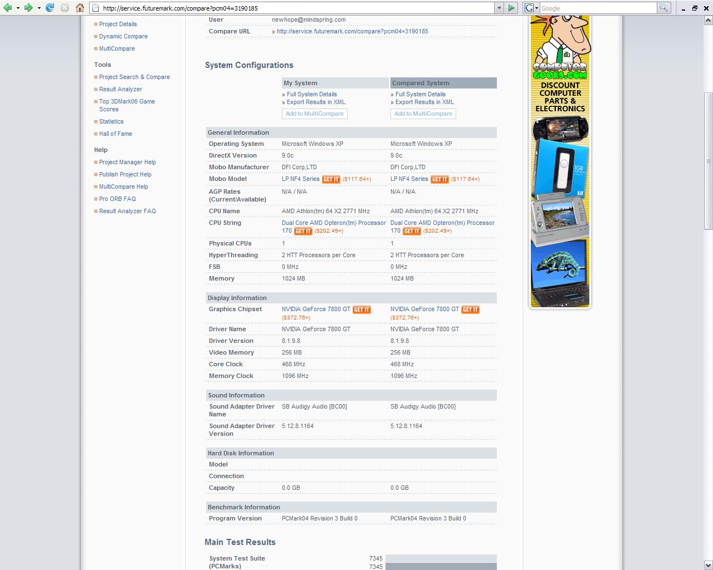Click the System Configurations heading
The height and width of the screenshot is (570, 713).
249,65
